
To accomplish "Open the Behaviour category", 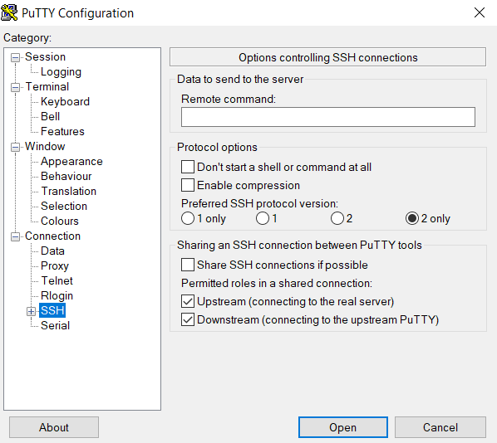I will click(66, 176).
